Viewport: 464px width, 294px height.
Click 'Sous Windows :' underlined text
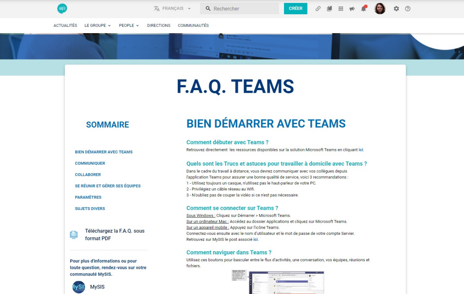[x=201, y=216]
